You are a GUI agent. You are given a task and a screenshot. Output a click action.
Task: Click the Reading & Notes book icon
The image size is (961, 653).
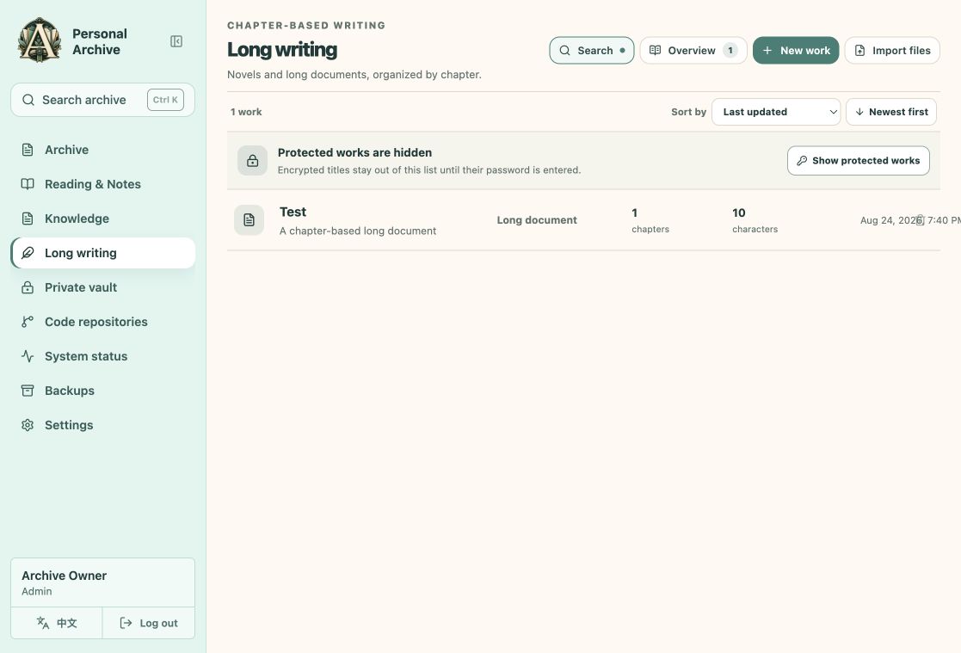click(28, 184)
